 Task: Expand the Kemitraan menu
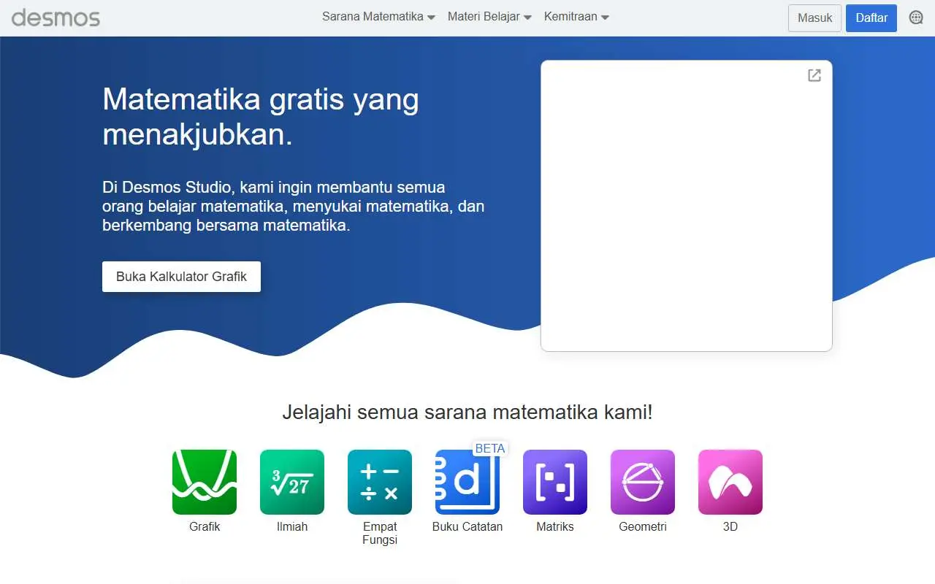point(576,17)
